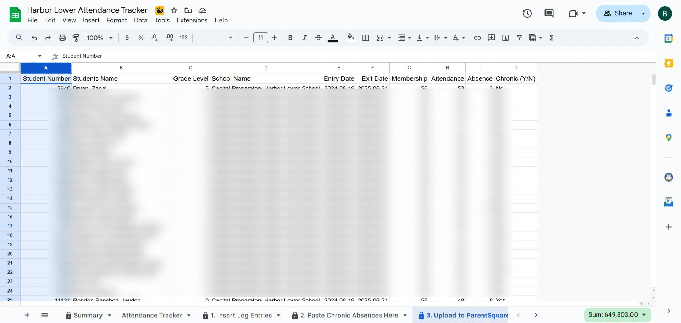Open the Sum 649,803.00 dropdown
The height and width of the screenshot is (323, 681).
click(x=617, y=314)
